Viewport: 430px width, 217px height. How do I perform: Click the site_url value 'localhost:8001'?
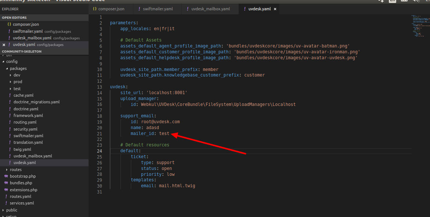tap(167, 93)
